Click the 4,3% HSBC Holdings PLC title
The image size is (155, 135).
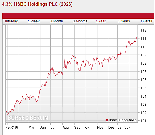[x=37, y=4]
